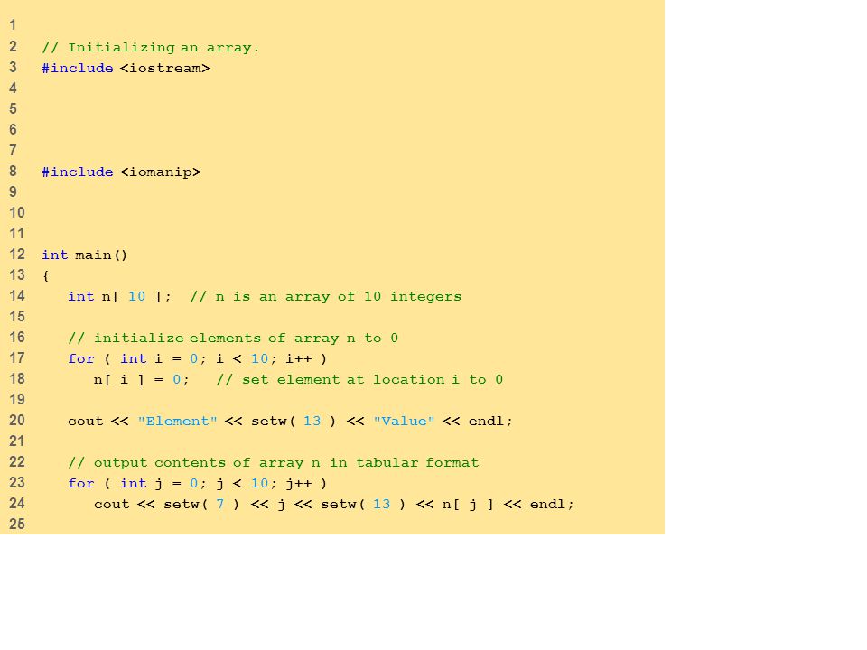Click line number 14
This screenshot has width=867, height=650.
(x=17, y=296)
